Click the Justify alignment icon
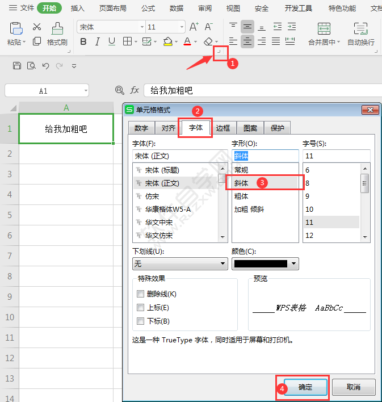Viewport: 382px width, 402px height. [x=276, y=41]
